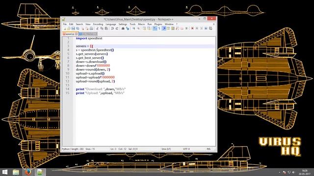314x176 pixels.
Task: Click line number 13 in the margin
Action: (67, 85)
